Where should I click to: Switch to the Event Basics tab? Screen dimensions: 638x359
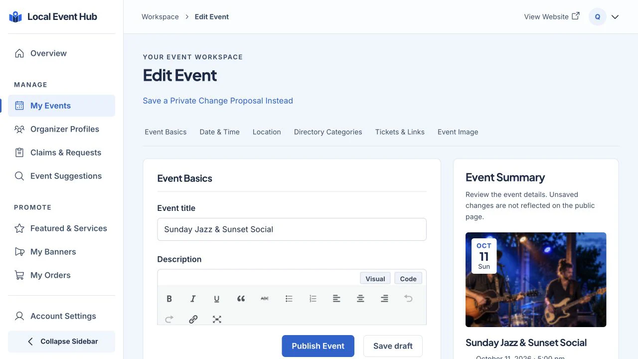(165, 132)
